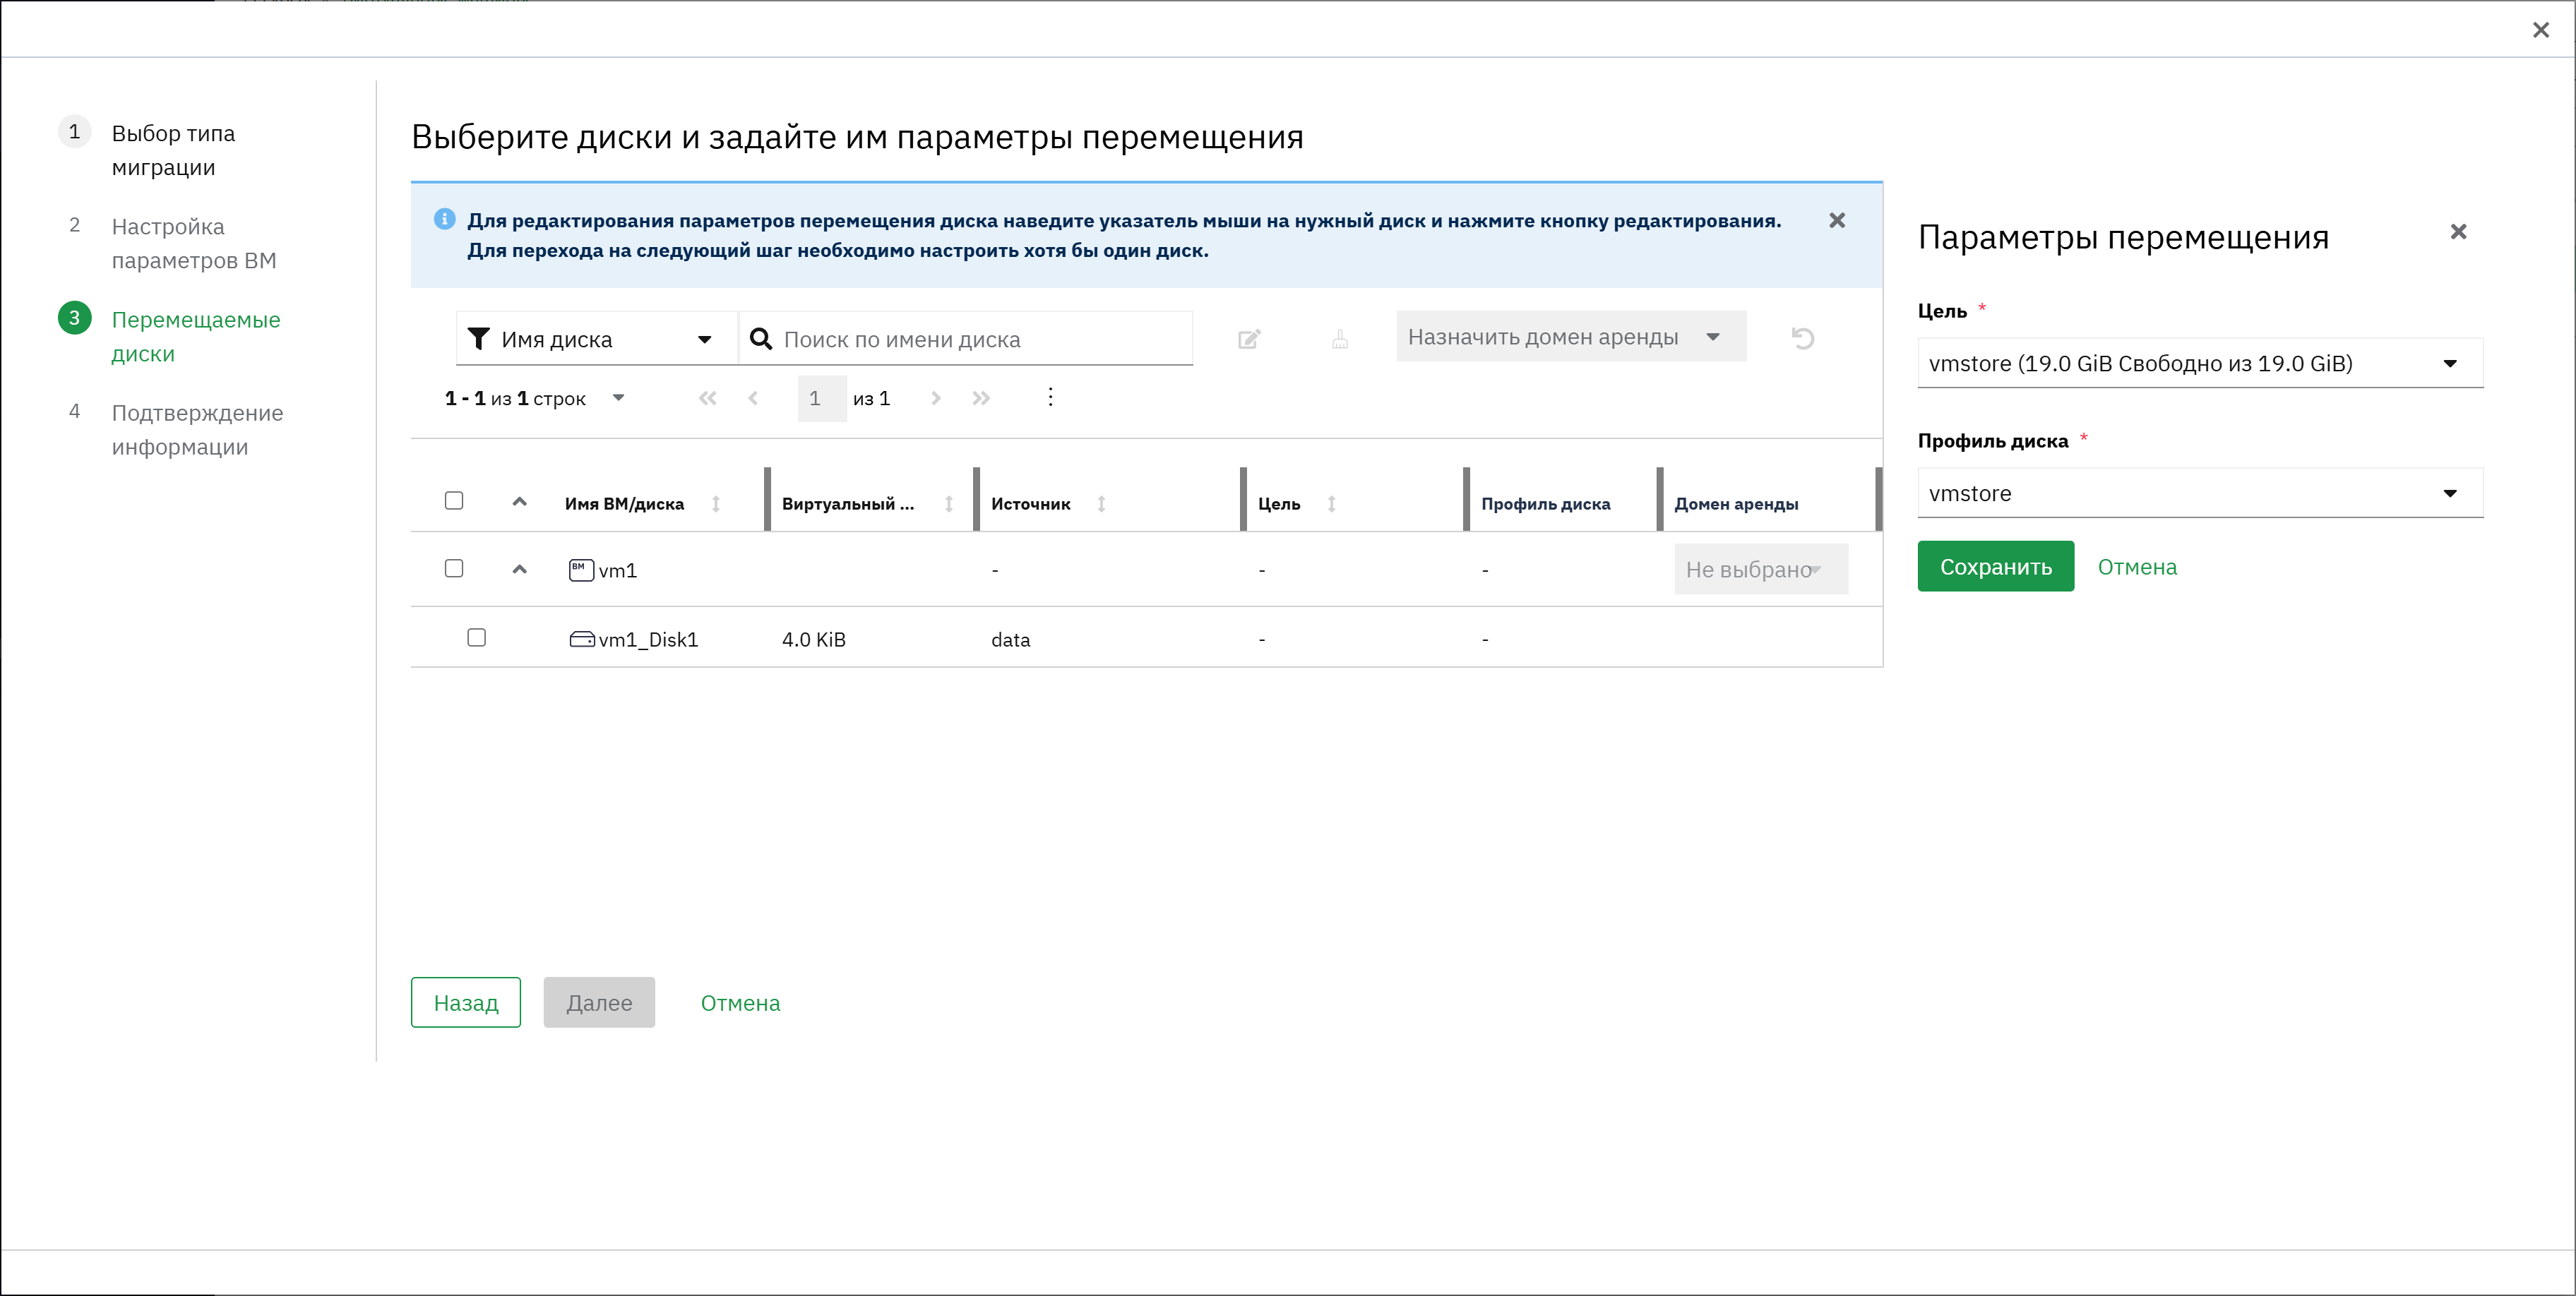
Task: Close the Параметры перемещения panel
Action: (2459, 232)
